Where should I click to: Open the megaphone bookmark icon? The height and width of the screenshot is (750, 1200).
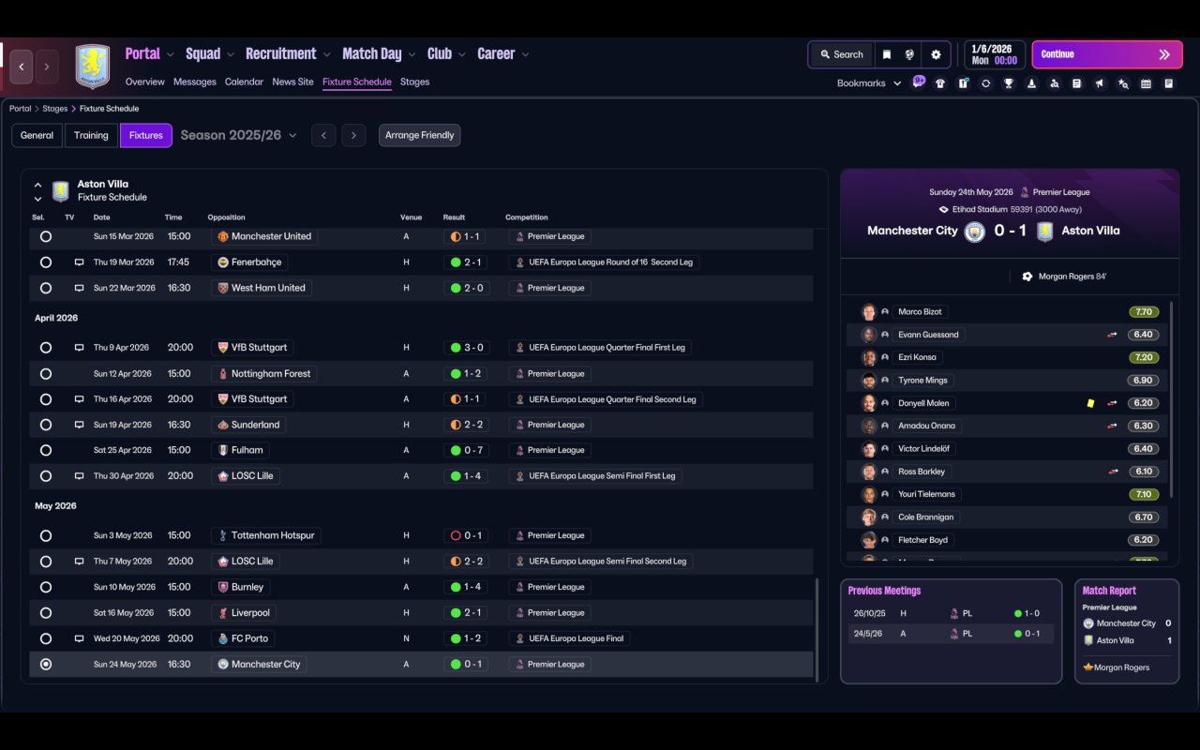click(x=1100, y=83)
